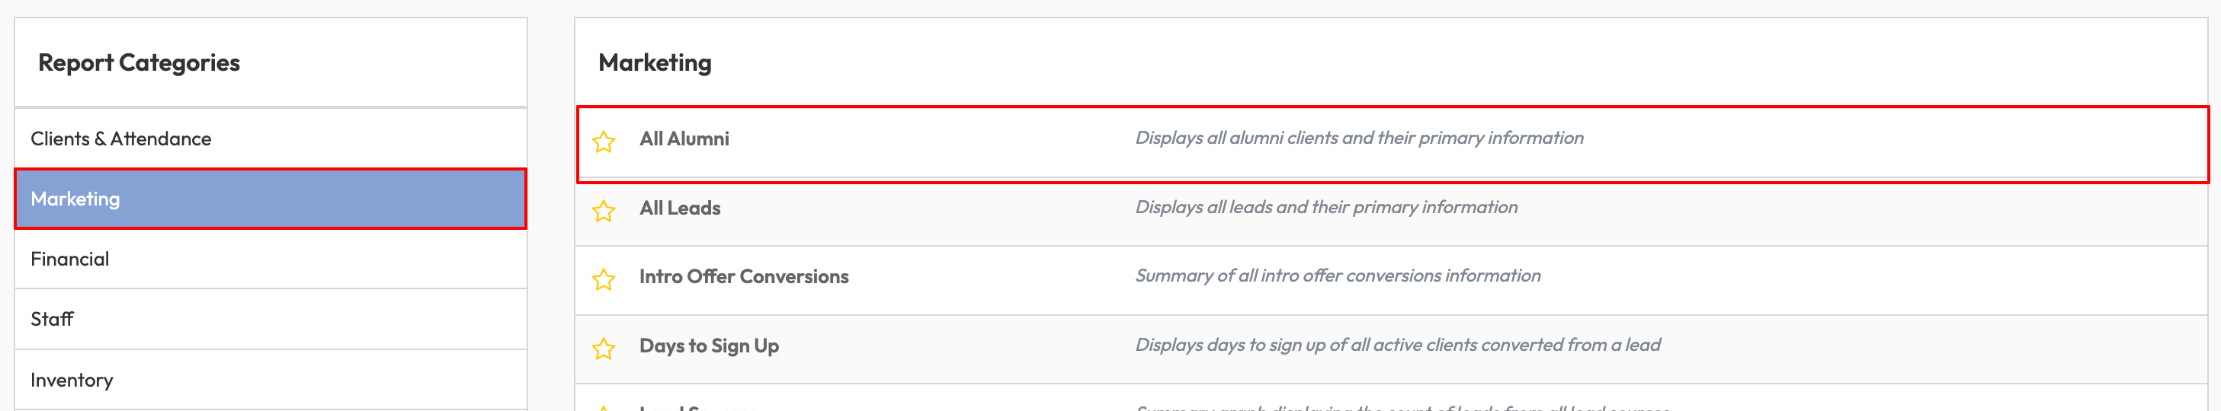The image size is (2221, 411).
Task: Click the Report Categories heading
Action: 139,63
